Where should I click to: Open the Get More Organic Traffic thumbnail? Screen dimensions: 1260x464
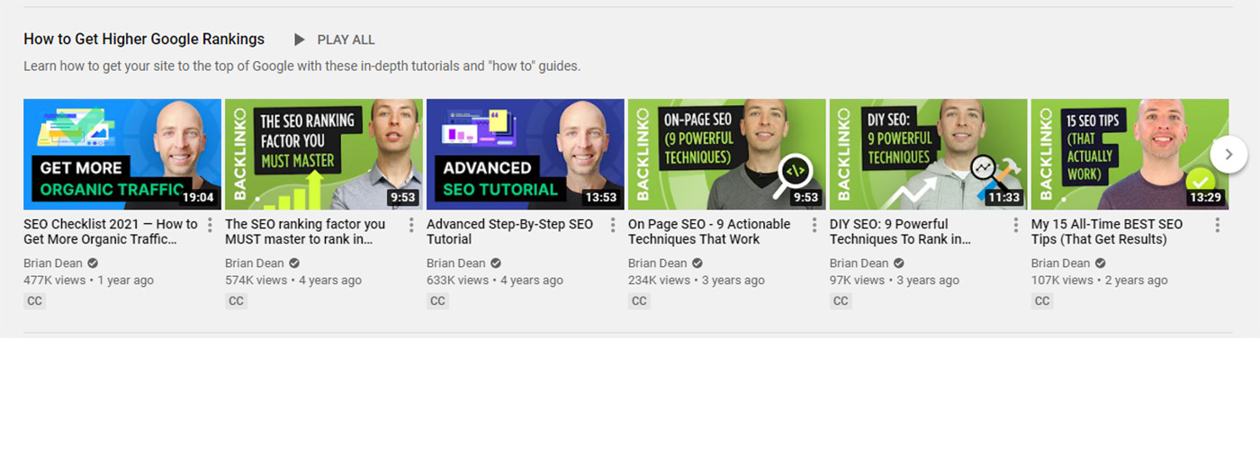(x=122, y=154)
